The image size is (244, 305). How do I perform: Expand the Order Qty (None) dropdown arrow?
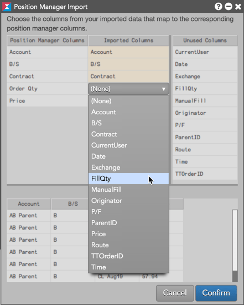click(x=164, y=89)
